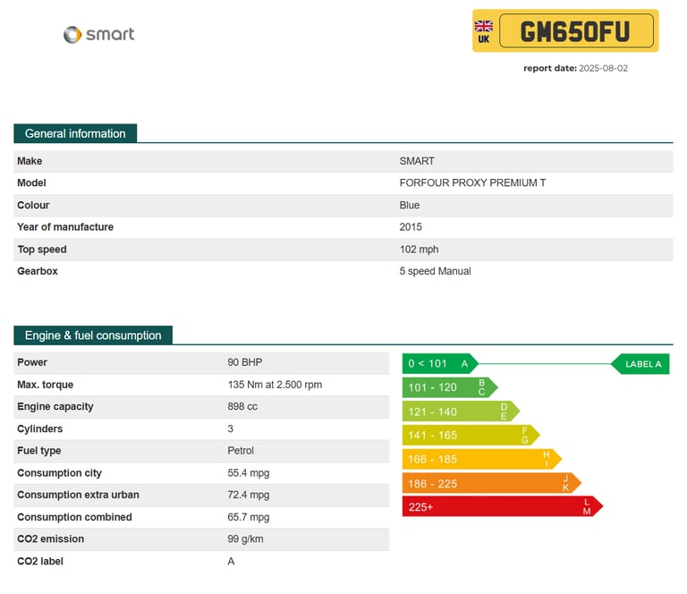The image size is (687, 594).
Task: Select engine capacity 898 cc
Action: (242, 407)
